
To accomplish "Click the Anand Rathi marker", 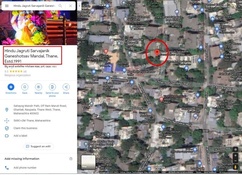I will tap(124, 3).
